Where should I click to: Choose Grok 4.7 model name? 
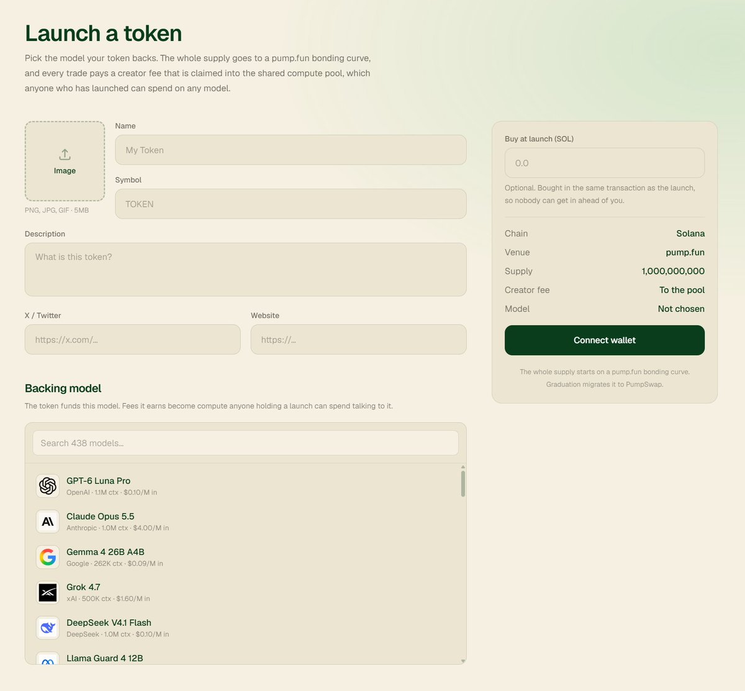click(83, 587)
